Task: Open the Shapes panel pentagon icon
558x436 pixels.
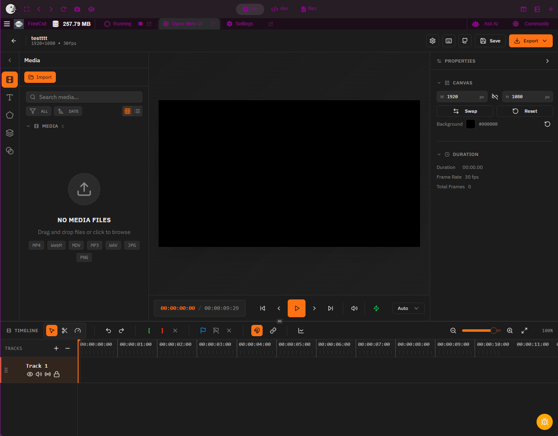Action: (x=10, y=115)
